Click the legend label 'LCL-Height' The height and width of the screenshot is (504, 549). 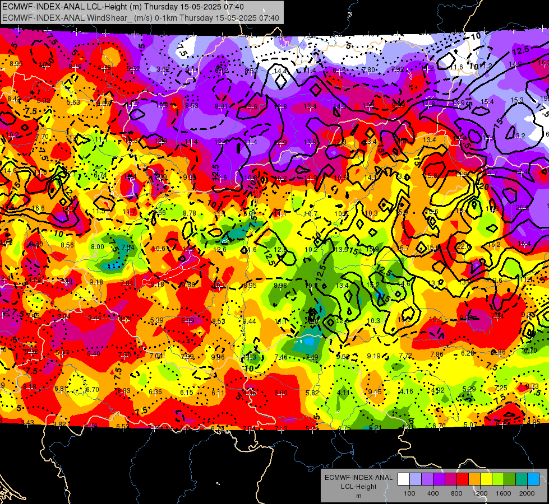(x=358, y=487)
